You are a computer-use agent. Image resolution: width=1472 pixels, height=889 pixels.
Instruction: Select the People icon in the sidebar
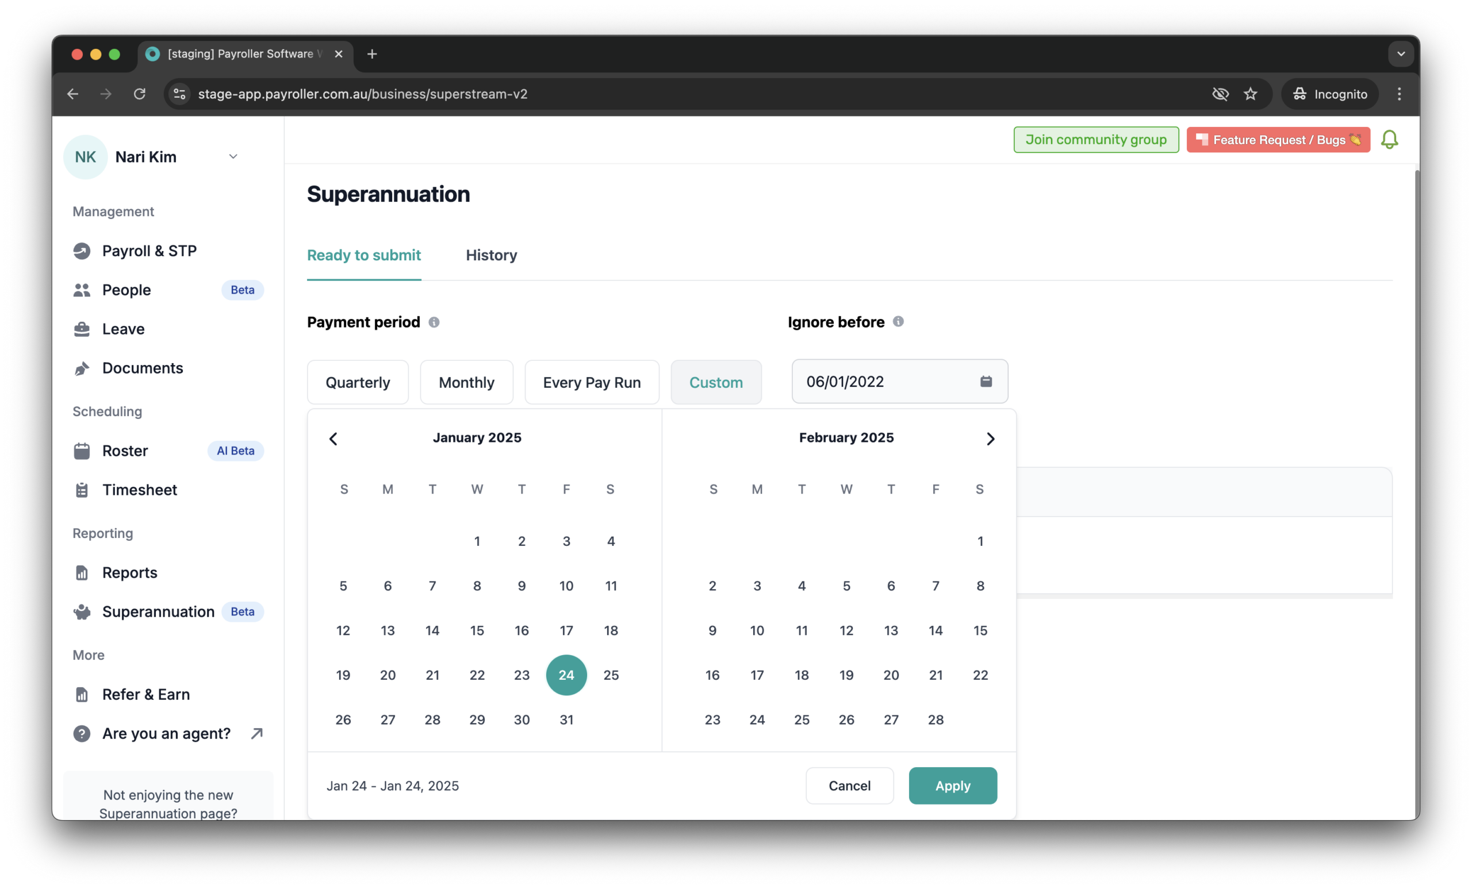82,290
